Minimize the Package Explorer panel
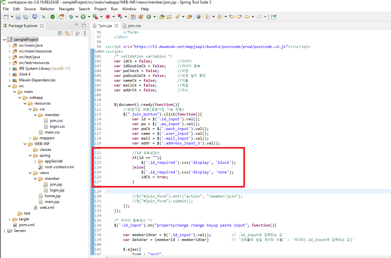Screen dimensions: 391x258 (76, 25)
